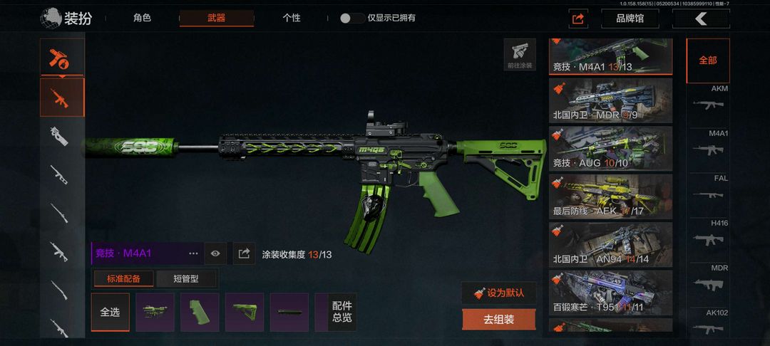
Task: Switch to the 短管型 loadout tab
Action: point(186,279)
